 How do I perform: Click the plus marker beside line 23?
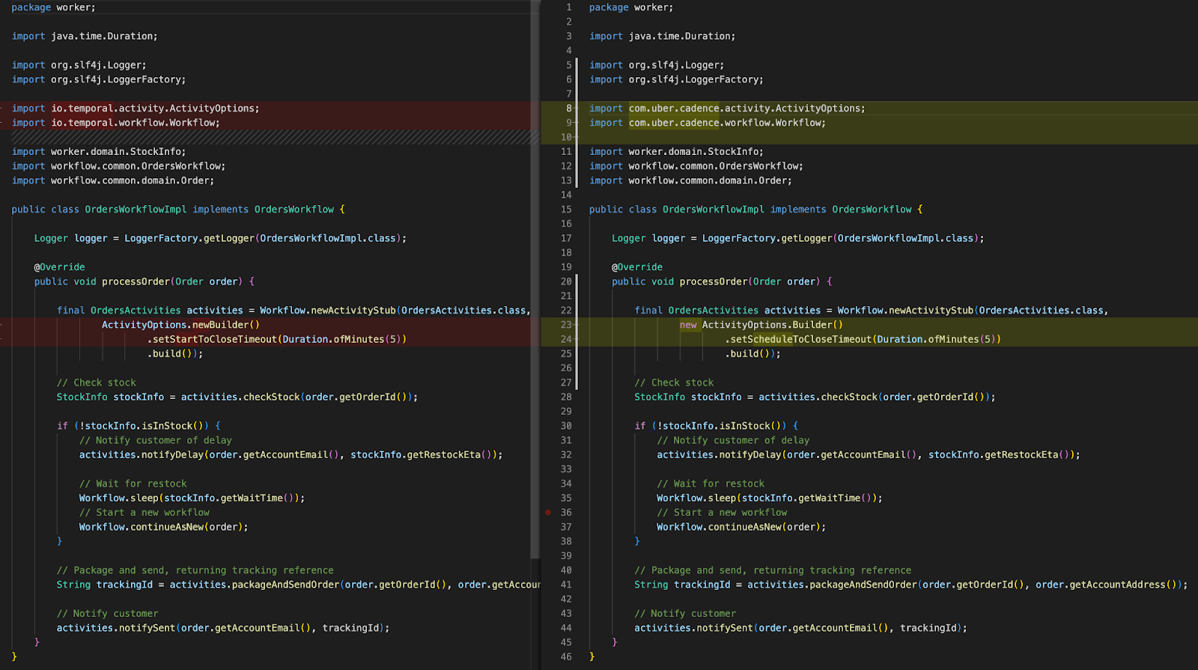click(x=575, y=325)
